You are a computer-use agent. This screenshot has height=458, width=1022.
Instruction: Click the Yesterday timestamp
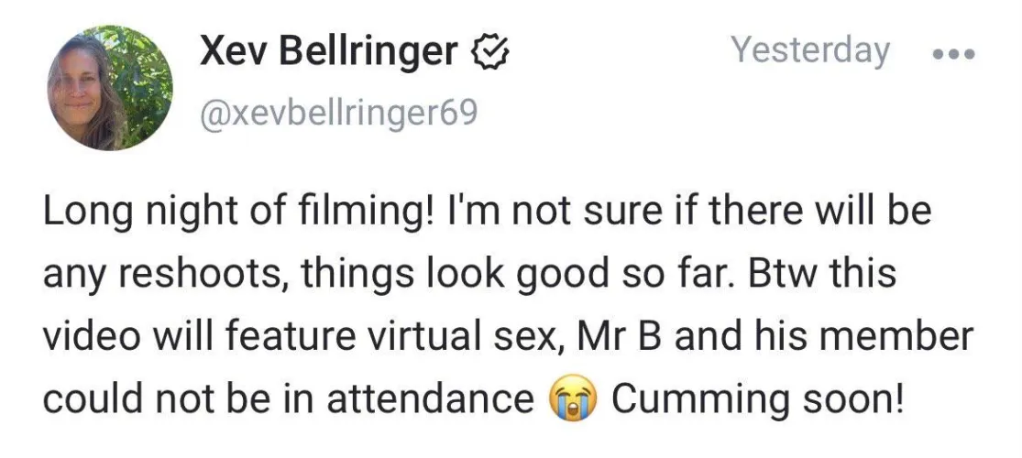tap(809, 50)
